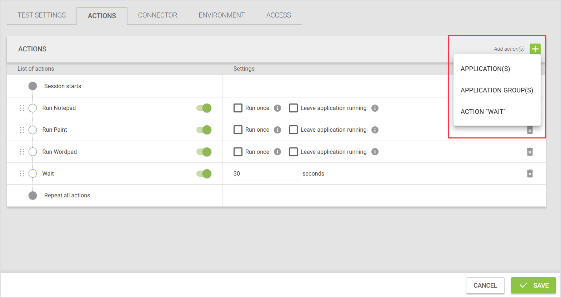
Task: Enable Leave application running for Run Wordpad
Action: [293, 152]
